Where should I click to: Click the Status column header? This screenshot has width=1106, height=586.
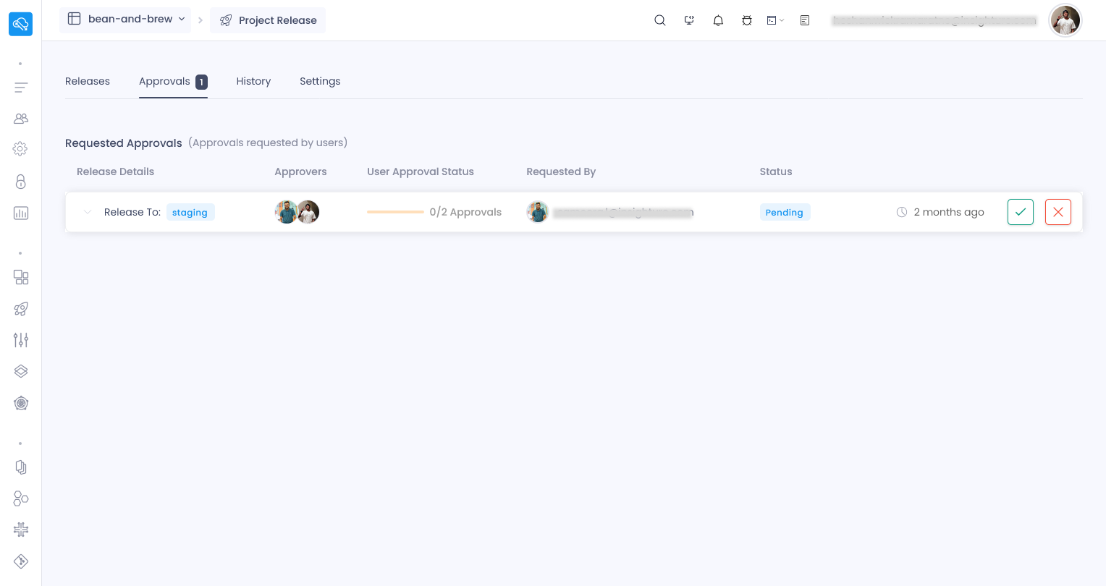pos(776,171)
